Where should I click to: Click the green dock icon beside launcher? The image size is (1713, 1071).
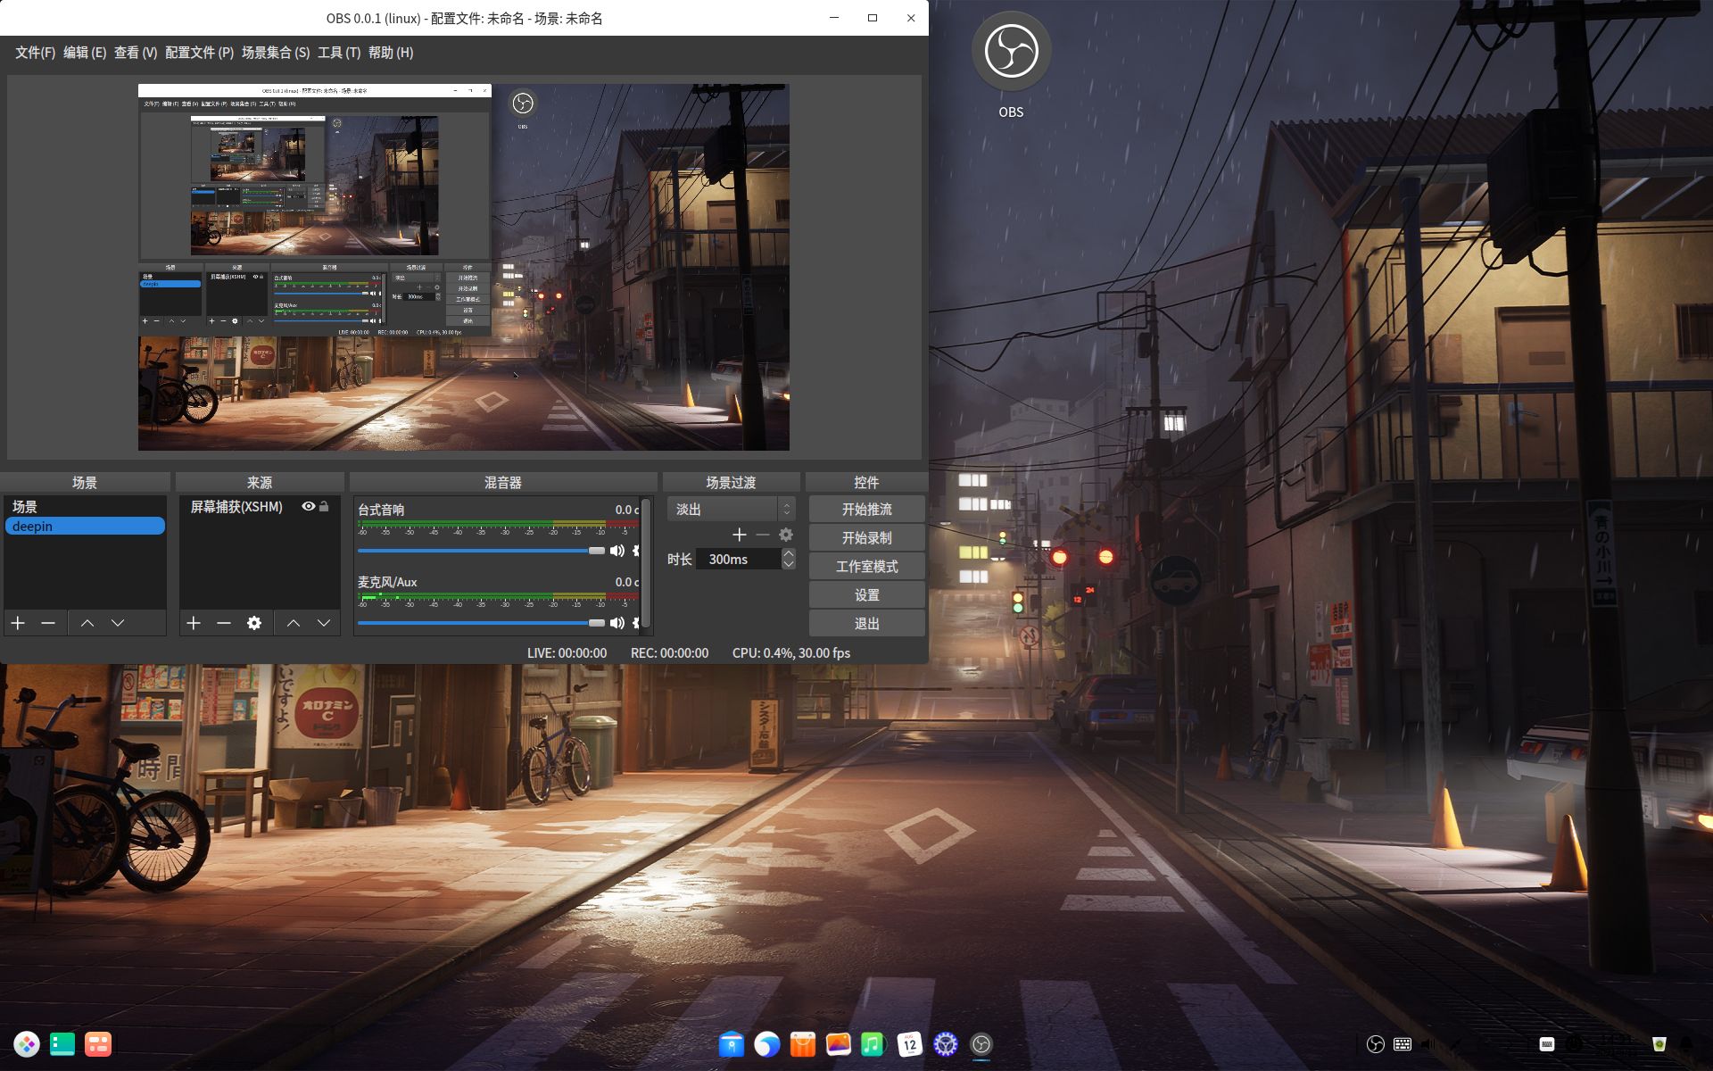pos(62,1044)
